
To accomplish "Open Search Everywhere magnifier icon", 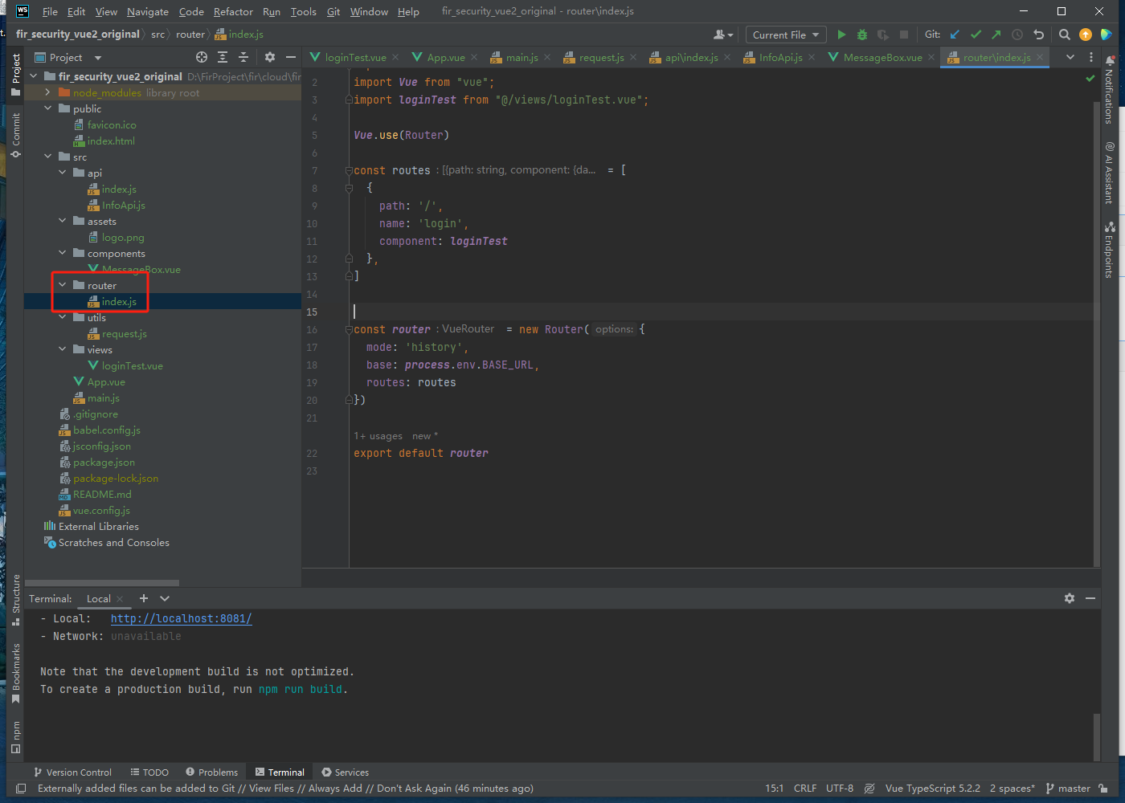I will tap(1065, 35).
